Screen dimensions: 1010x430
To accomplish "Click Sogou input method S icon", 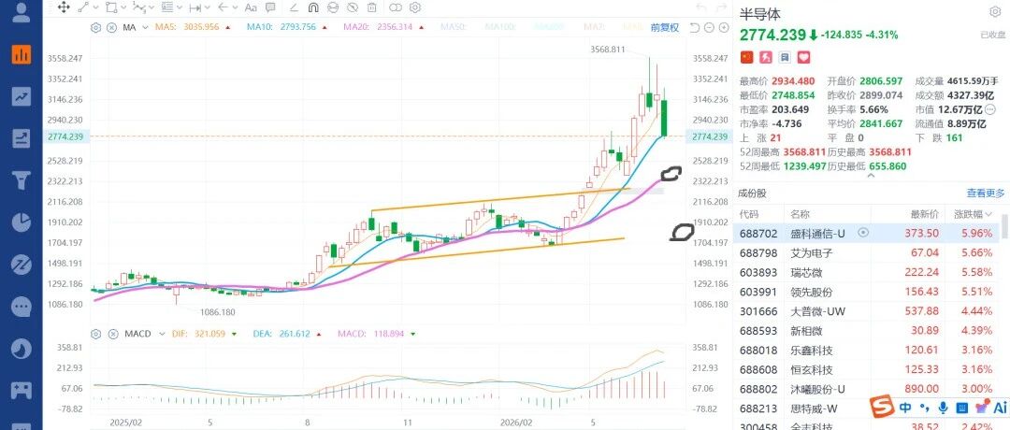I will [x=882, y=407].
